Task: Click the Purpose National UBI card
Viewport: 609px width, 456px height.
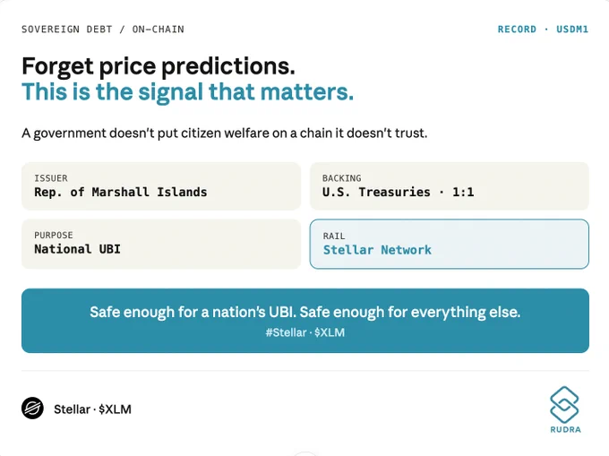Action: coord(161,244)
